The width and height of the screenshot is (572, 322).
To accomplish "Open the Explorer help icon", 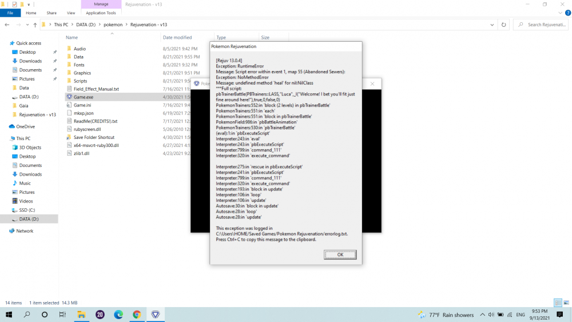I will click(x=567, y=13).
